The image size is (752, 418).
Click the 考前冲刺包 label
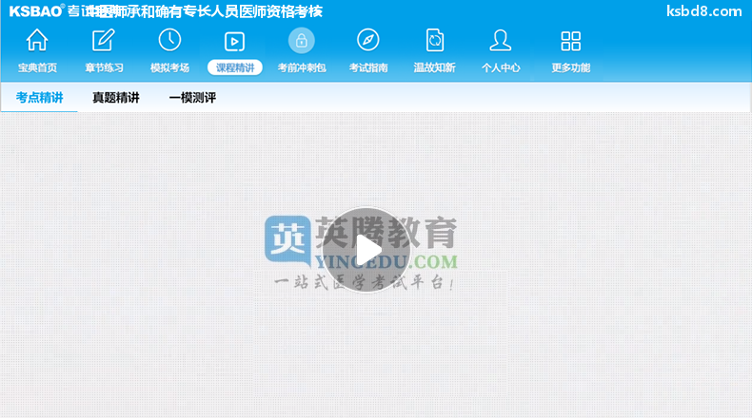click(x=302, y=67)
